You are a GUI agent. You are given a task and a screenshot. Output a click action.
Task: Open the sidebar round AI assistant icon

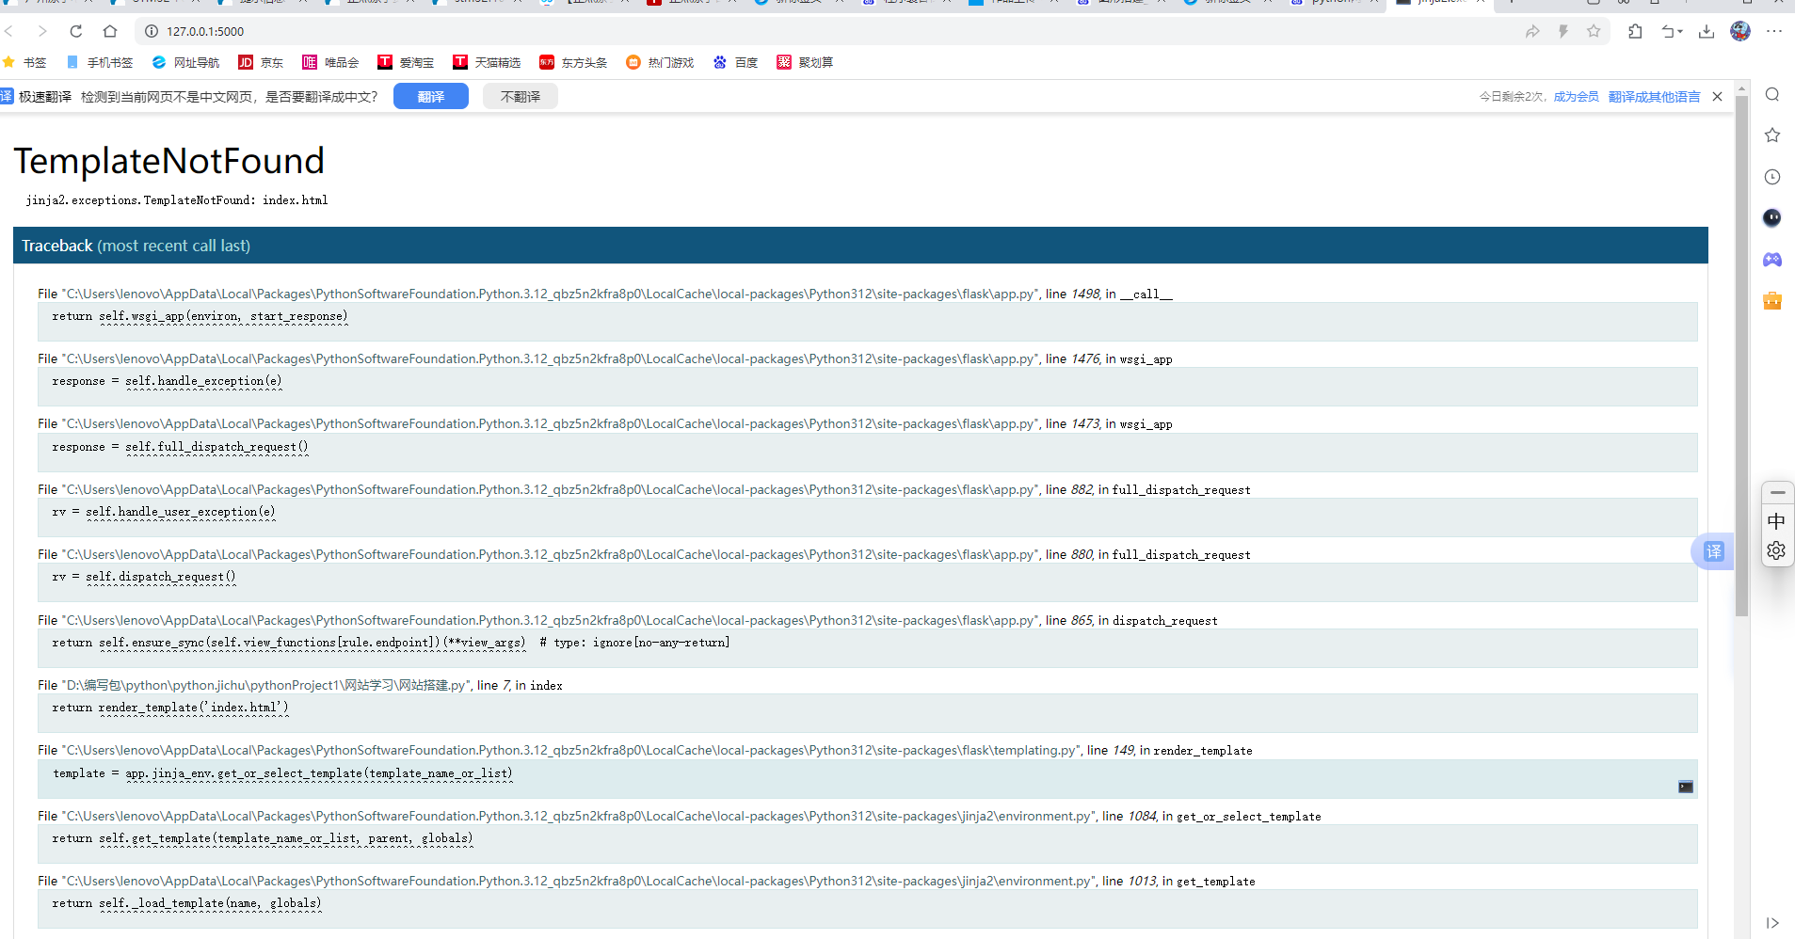1772,218
